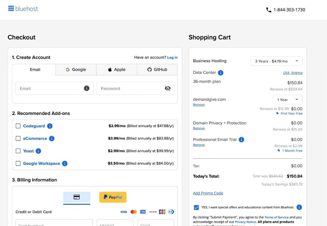Click the Today's Total $150.84 amount
The width and height of the screenshot is (327, 226).
coord(294,176)
